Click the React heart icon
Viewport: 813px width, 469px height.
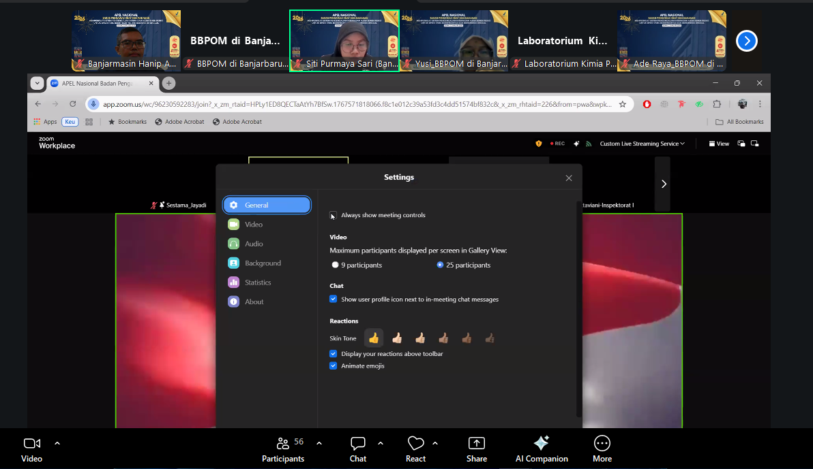[415, 444]
